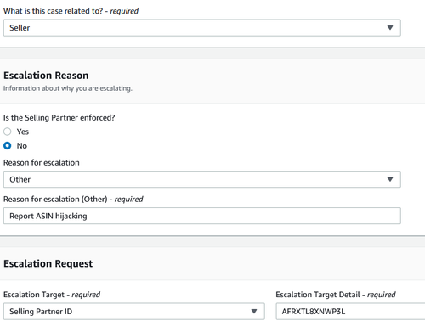Focus the Report ASIN hijacking text field

coord(202,216)
